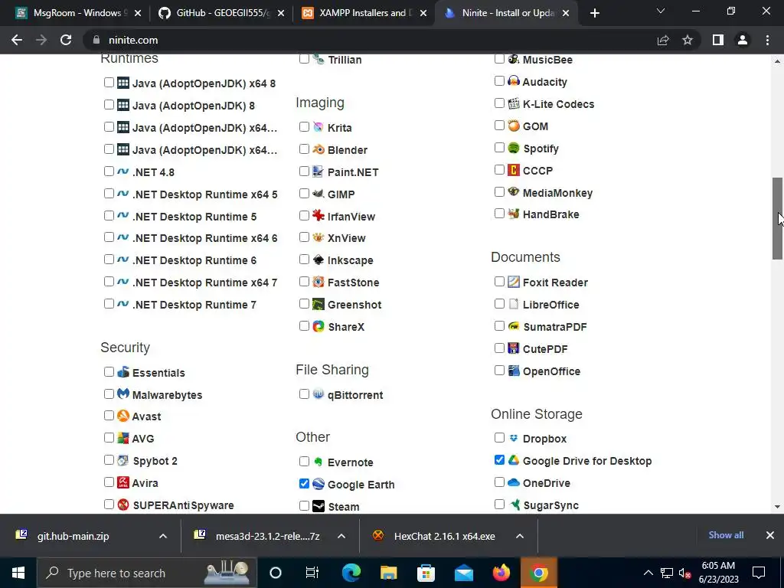Go back to previous page
Image resolution: width=784 pixels, height=588 pixels.
coord(17,40)
